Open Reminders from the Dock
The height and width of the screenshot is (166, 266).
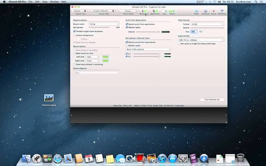click(99, 159)
